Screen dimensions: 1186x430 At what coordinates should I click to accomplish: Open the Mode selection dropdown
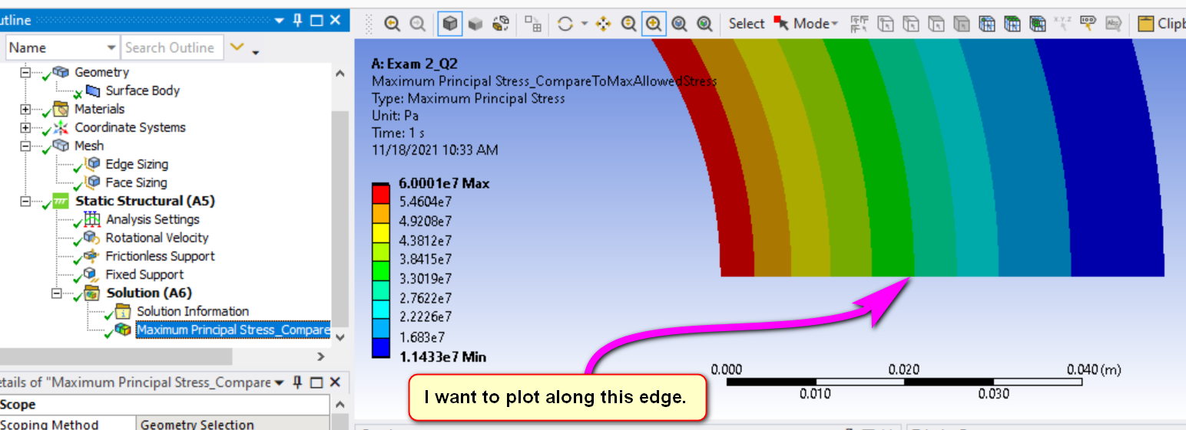pyautogui.click(x=807, y=24)
